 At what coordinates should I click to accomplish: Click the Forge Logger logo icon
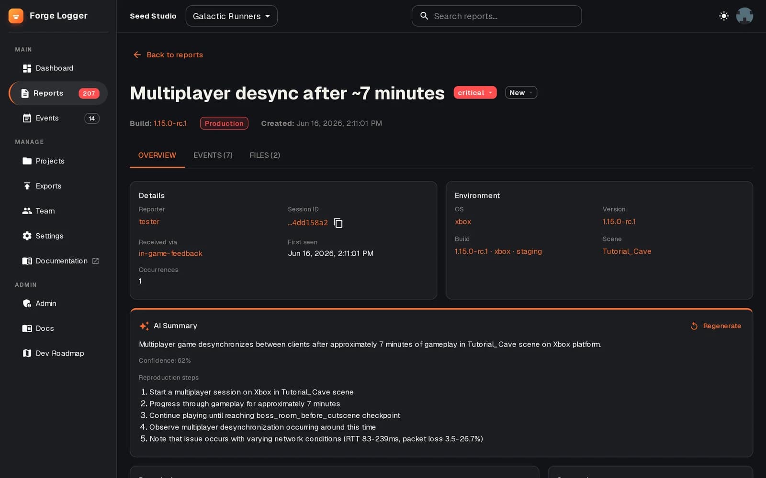(16, 16)
